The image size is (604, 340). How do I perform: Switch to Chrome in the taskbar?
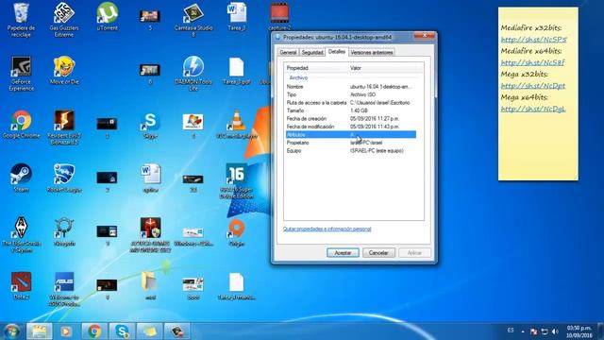tap(94, 331)
